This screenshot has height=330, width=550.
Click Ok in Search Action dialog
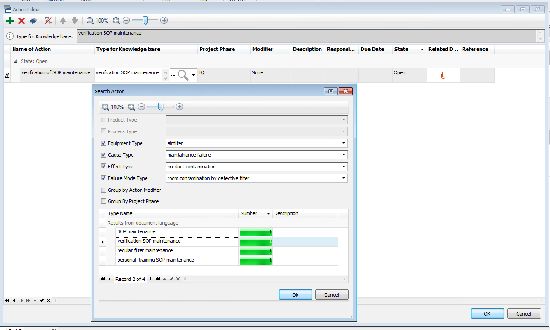coord(295,295)
